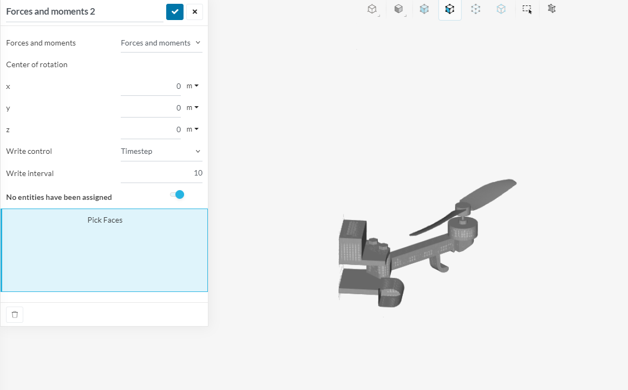
Task: Activate node/point selection mode
Action: point(475,9)
